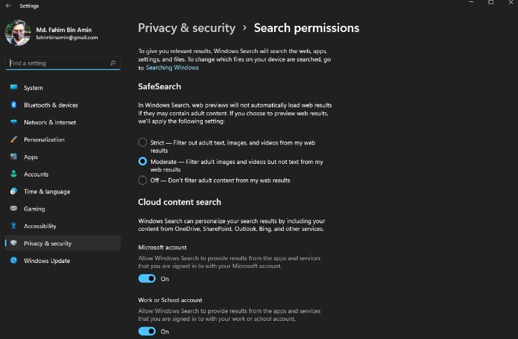Select the Moderate SafeSearch radio button
The image size is (518, 339).
pos(143,161)
